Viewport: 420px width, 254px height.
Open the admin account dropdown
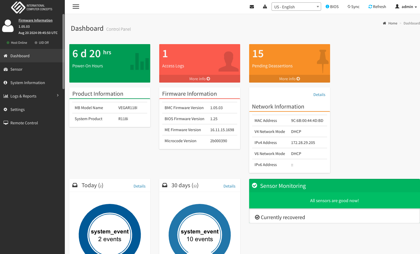point(406,6)
